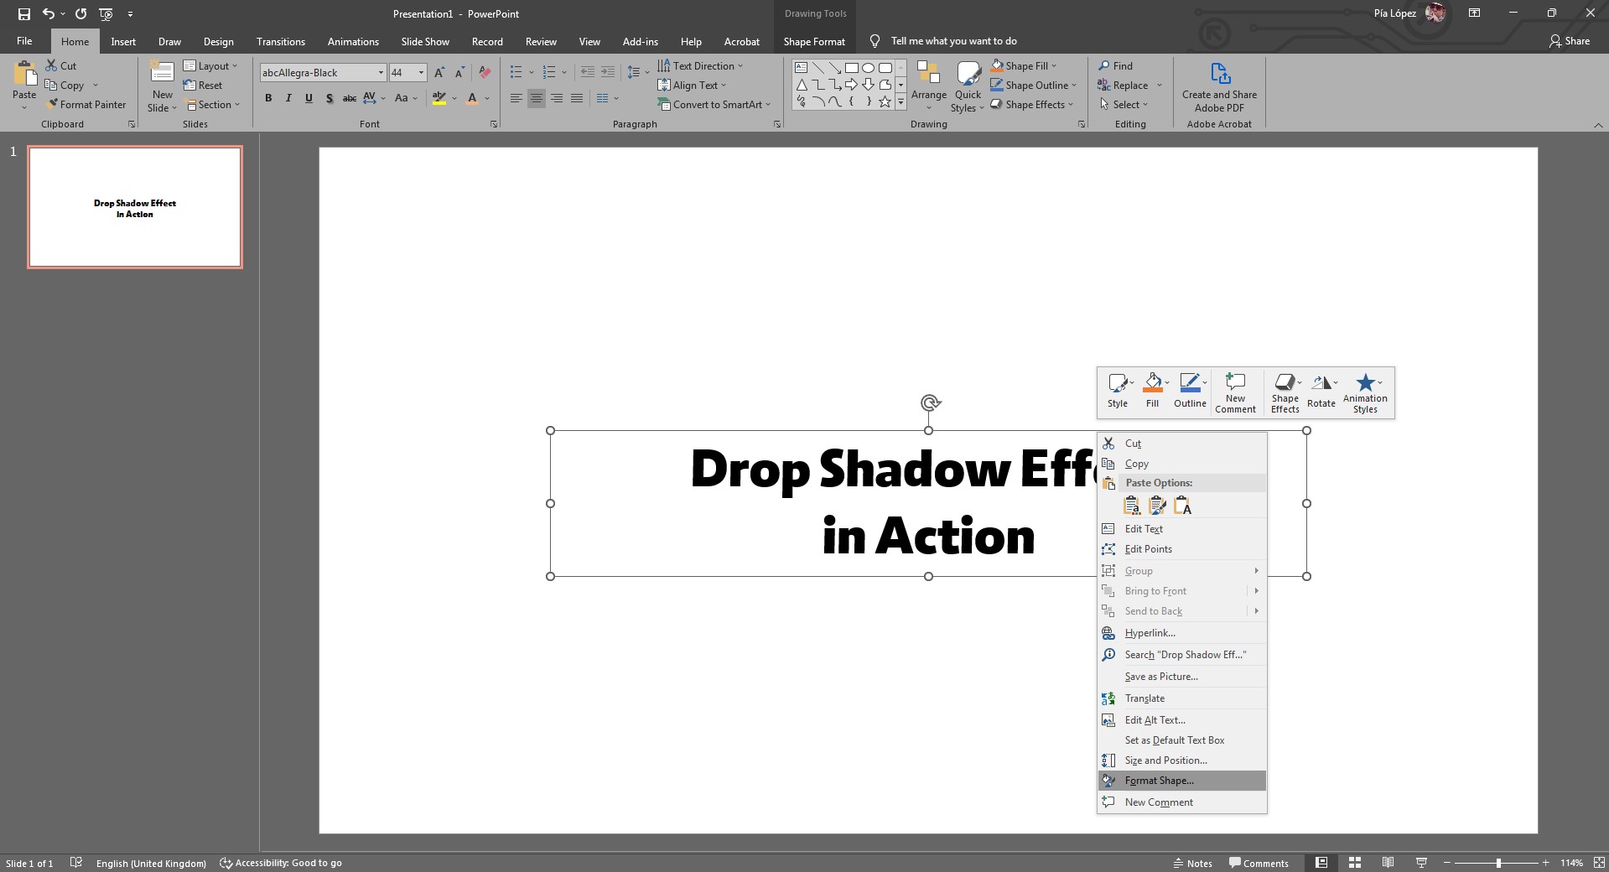Image resolution: width=1609 pixels, height=872 pixels.
Task: Toggle italic formatting
Action: (288, 98)
